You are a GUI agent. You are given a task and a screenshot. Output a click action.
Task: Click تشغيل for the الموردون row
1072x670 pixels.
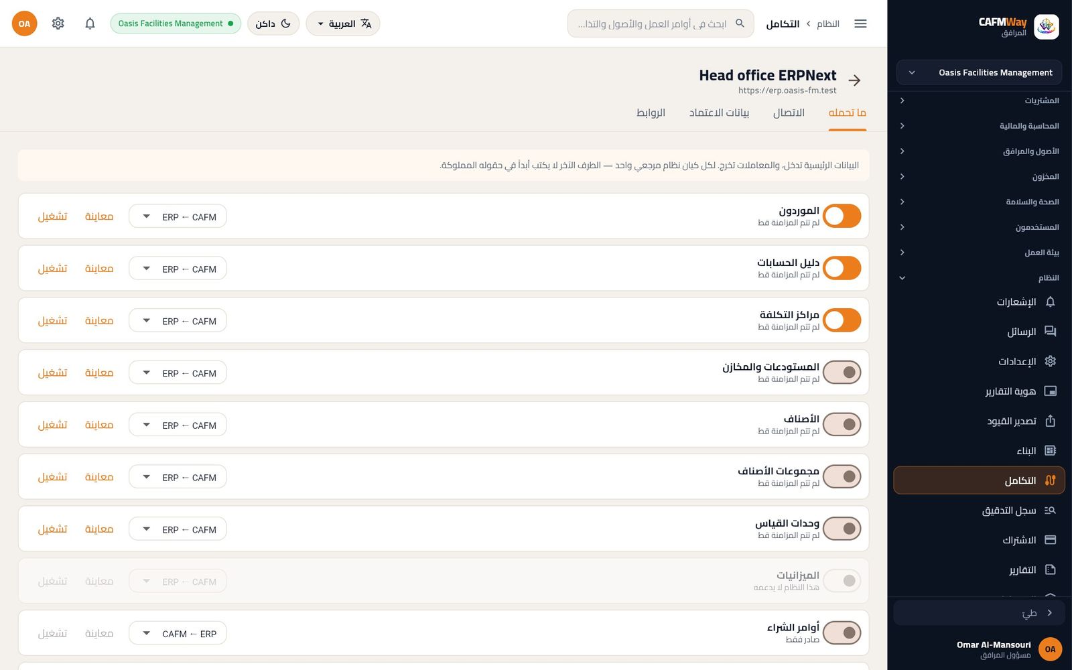pos(52,216)
